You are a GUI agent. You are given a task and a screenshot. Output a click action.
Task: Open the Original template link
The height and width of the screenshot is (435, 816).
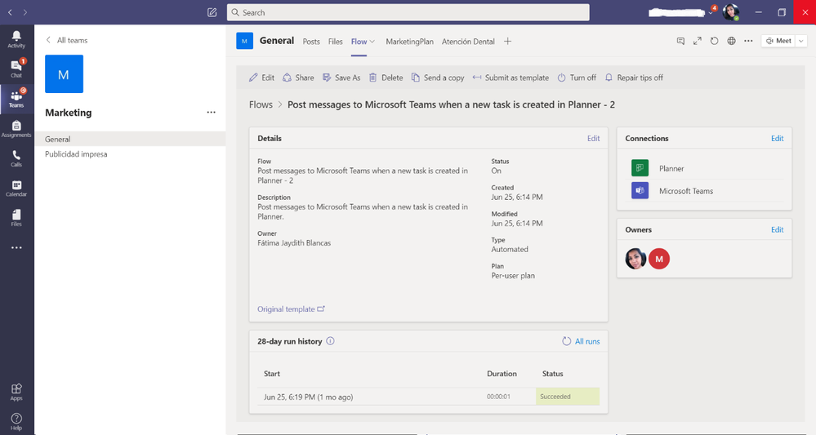[291, 308]
